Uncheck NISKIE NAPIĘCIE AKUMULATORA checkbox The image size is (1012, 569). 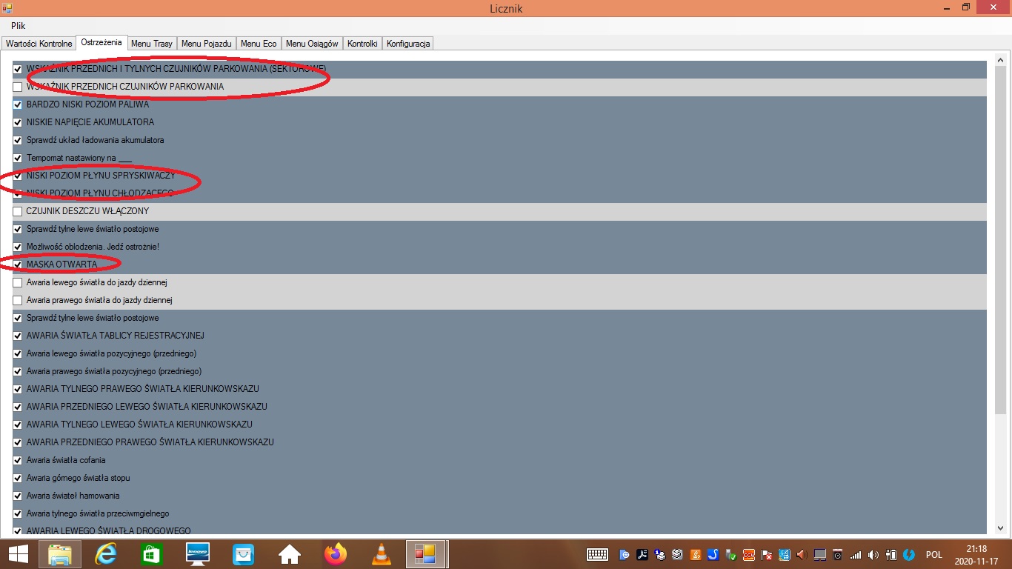point(18,122)
